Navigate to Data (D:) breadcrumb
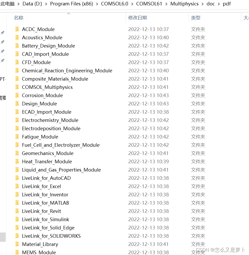The width and height of the screenshot is (249, 255). [x=32, y=4]
